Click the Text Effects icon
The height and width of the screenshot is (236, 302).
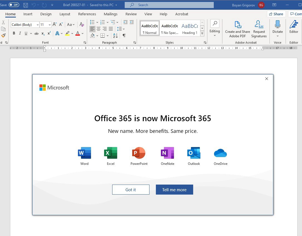coord(57,33)
